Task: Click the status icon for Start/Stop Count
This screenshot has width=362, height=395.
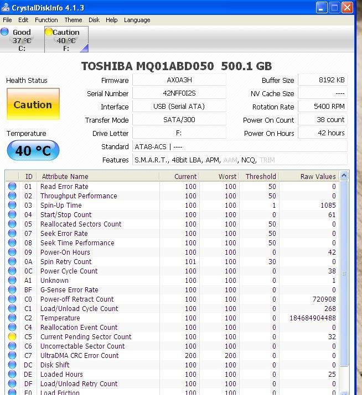Action: click(12, 215)
